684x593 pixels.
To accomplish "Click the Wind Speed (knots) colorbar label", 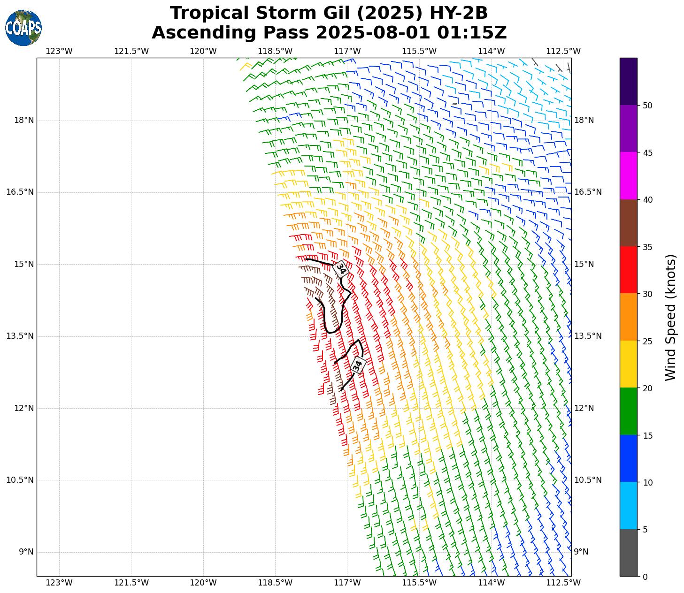I will click(671, 317).
